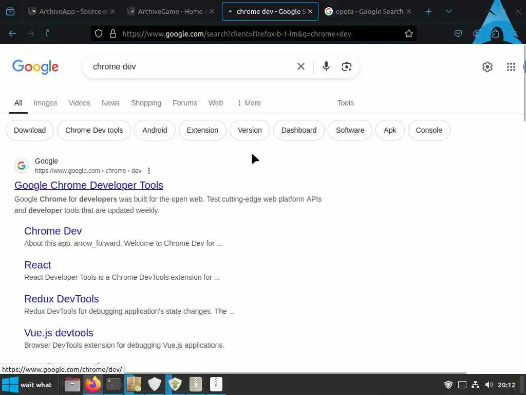Open the wait what start menu
Screen dimensions: 526x395
[x=28, y=385]
